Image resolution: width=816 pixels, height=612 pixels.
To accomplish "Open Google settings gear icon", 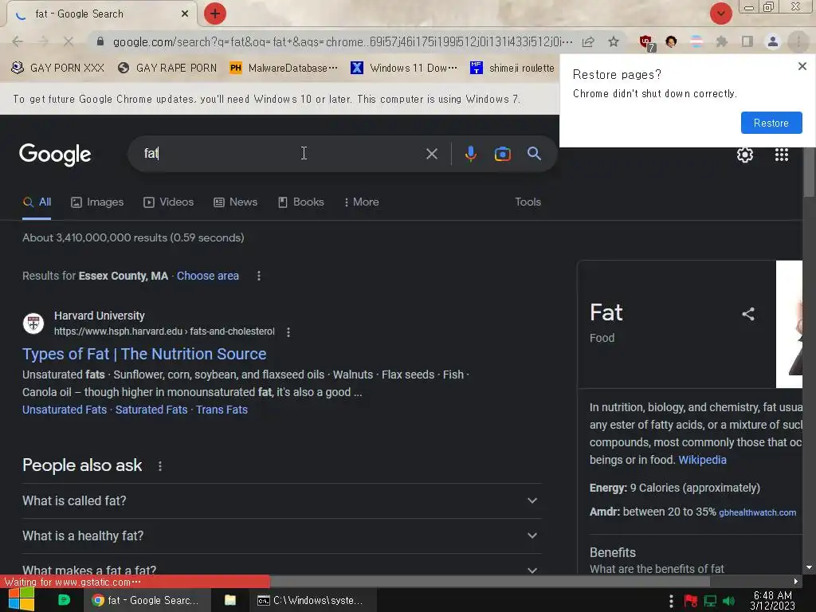I will click(x=745, y=155).
